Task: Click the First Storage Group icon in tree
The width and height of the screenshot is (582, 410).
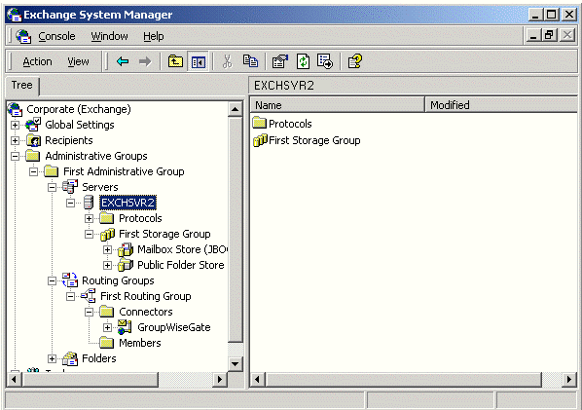Action: [x=107, y=234]
